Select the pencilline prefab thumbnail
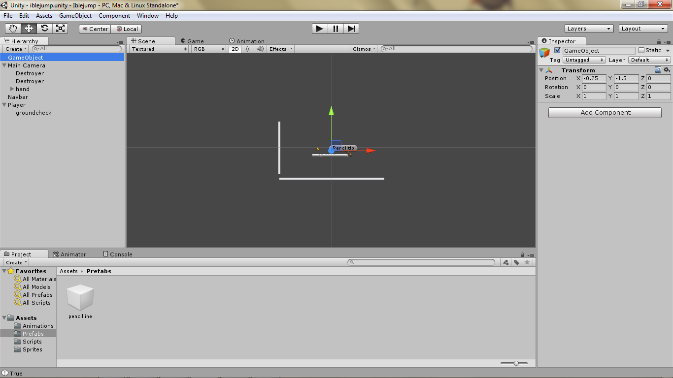Screen dimensions: 673x378 coord(80,298)
